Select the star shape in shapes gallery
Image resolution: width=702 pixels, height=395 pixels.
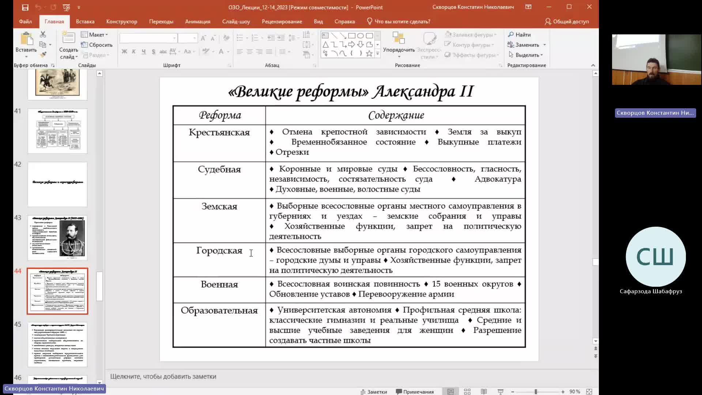coord(369,53)
